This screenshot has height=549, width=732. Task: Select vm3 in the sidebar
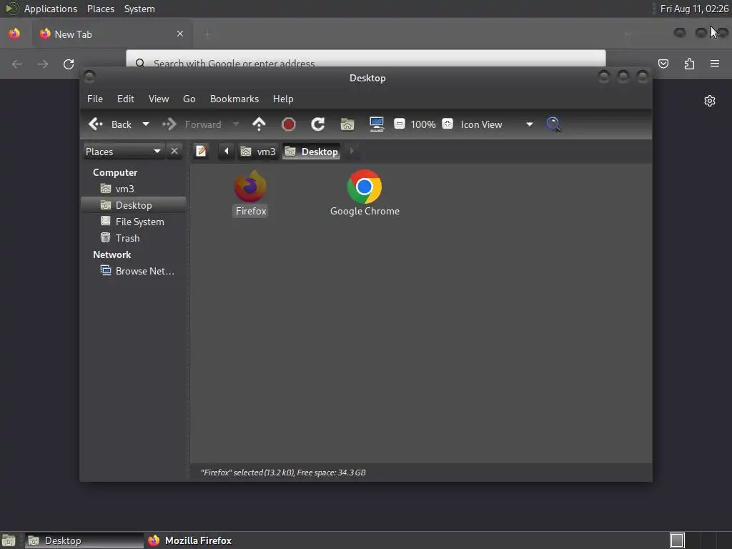pyautogui.click(x=134, y=189)
